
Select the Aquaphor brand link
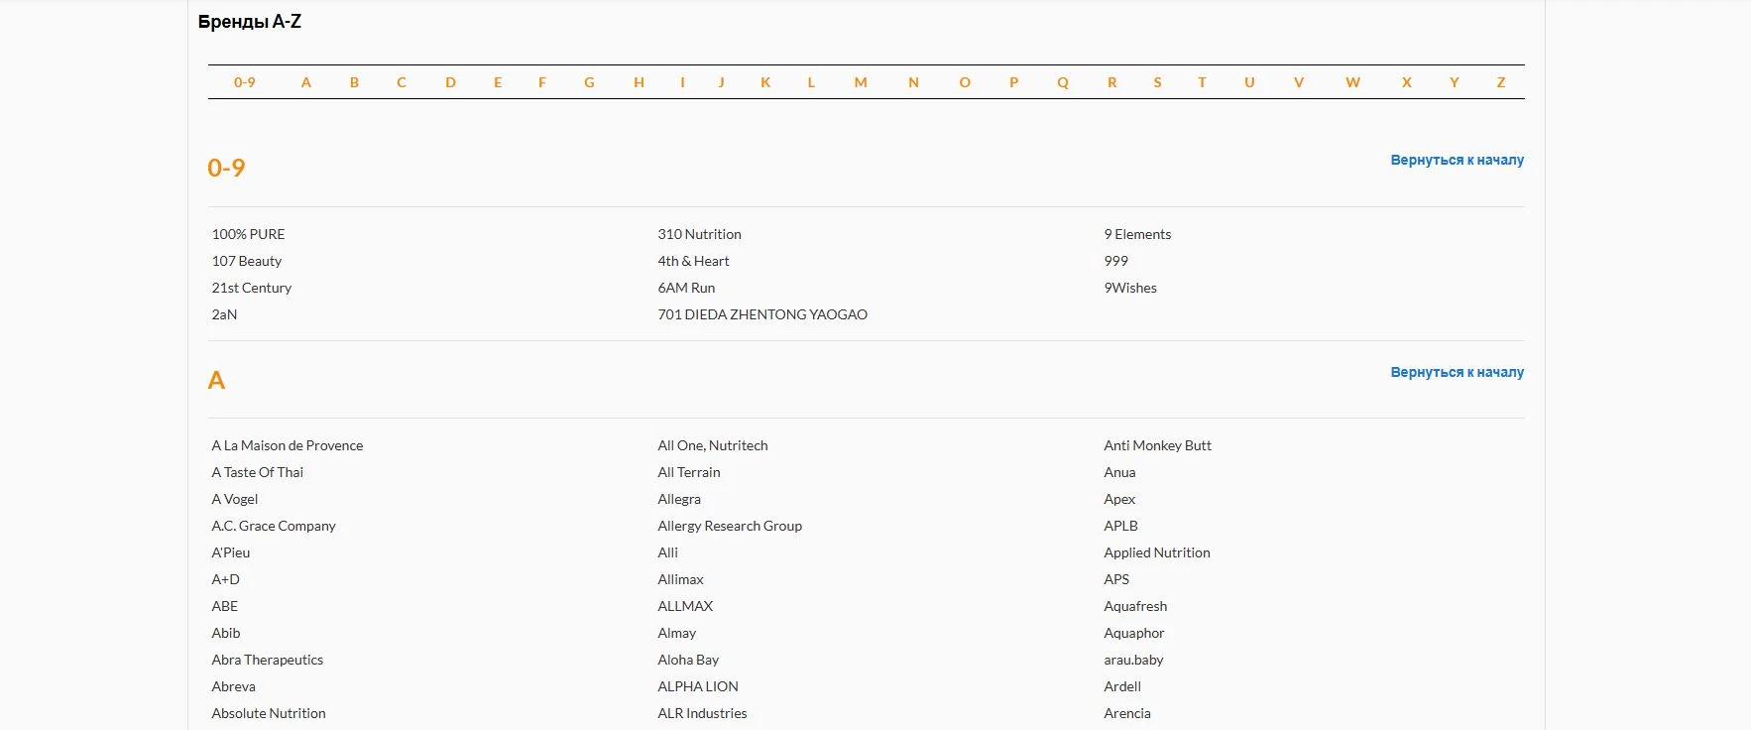coord(1133,633)
